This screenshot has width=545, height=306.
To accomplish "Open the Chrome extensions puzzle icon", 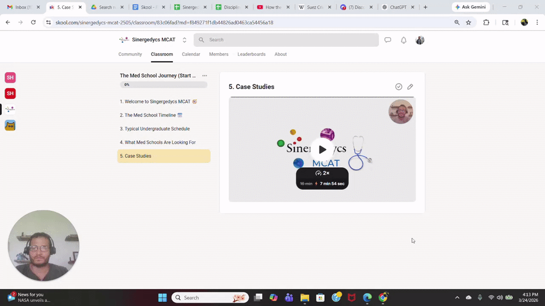I will [x=486, y=22].
